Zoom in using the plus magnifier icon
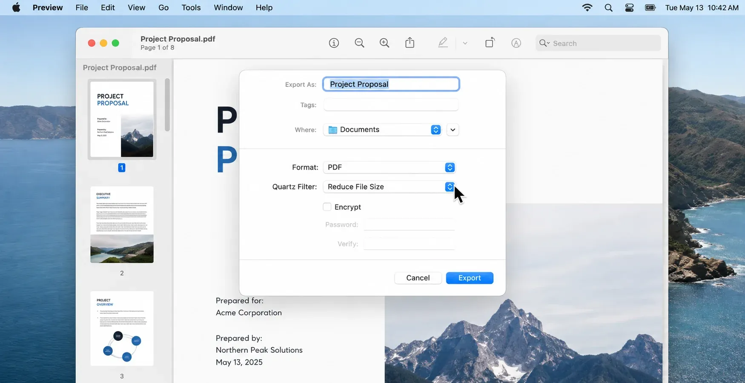 point(384,43)
